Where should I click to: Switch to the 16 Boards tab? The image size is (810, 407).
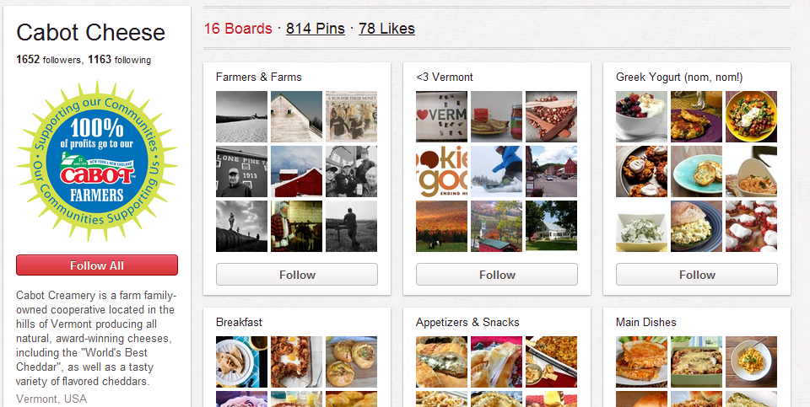pos(238,29)
